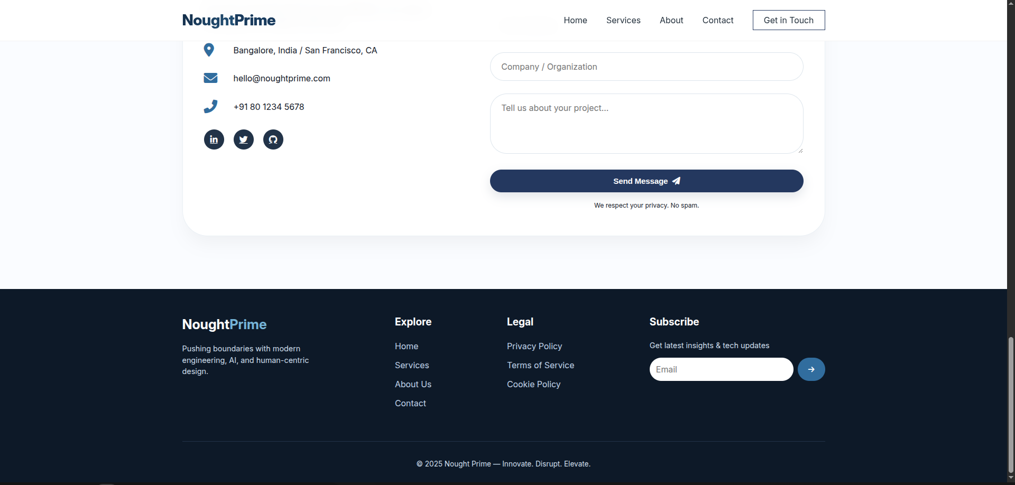Open the Privacy Policy footer link

[534, 346]
